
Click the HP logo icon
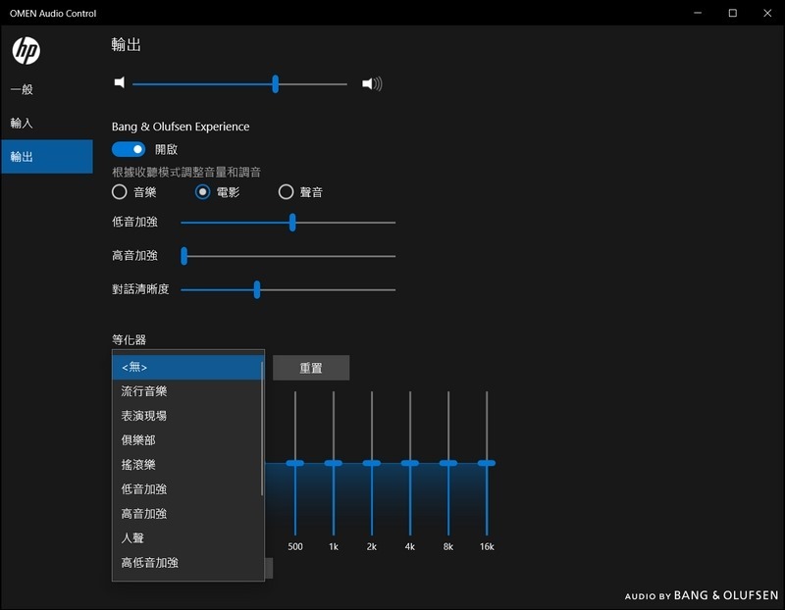(26, 51)
